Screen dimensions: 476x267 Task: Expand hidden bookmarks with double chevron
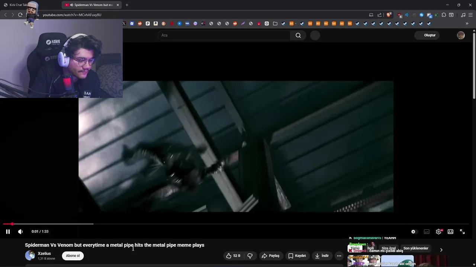coord(467,24)
